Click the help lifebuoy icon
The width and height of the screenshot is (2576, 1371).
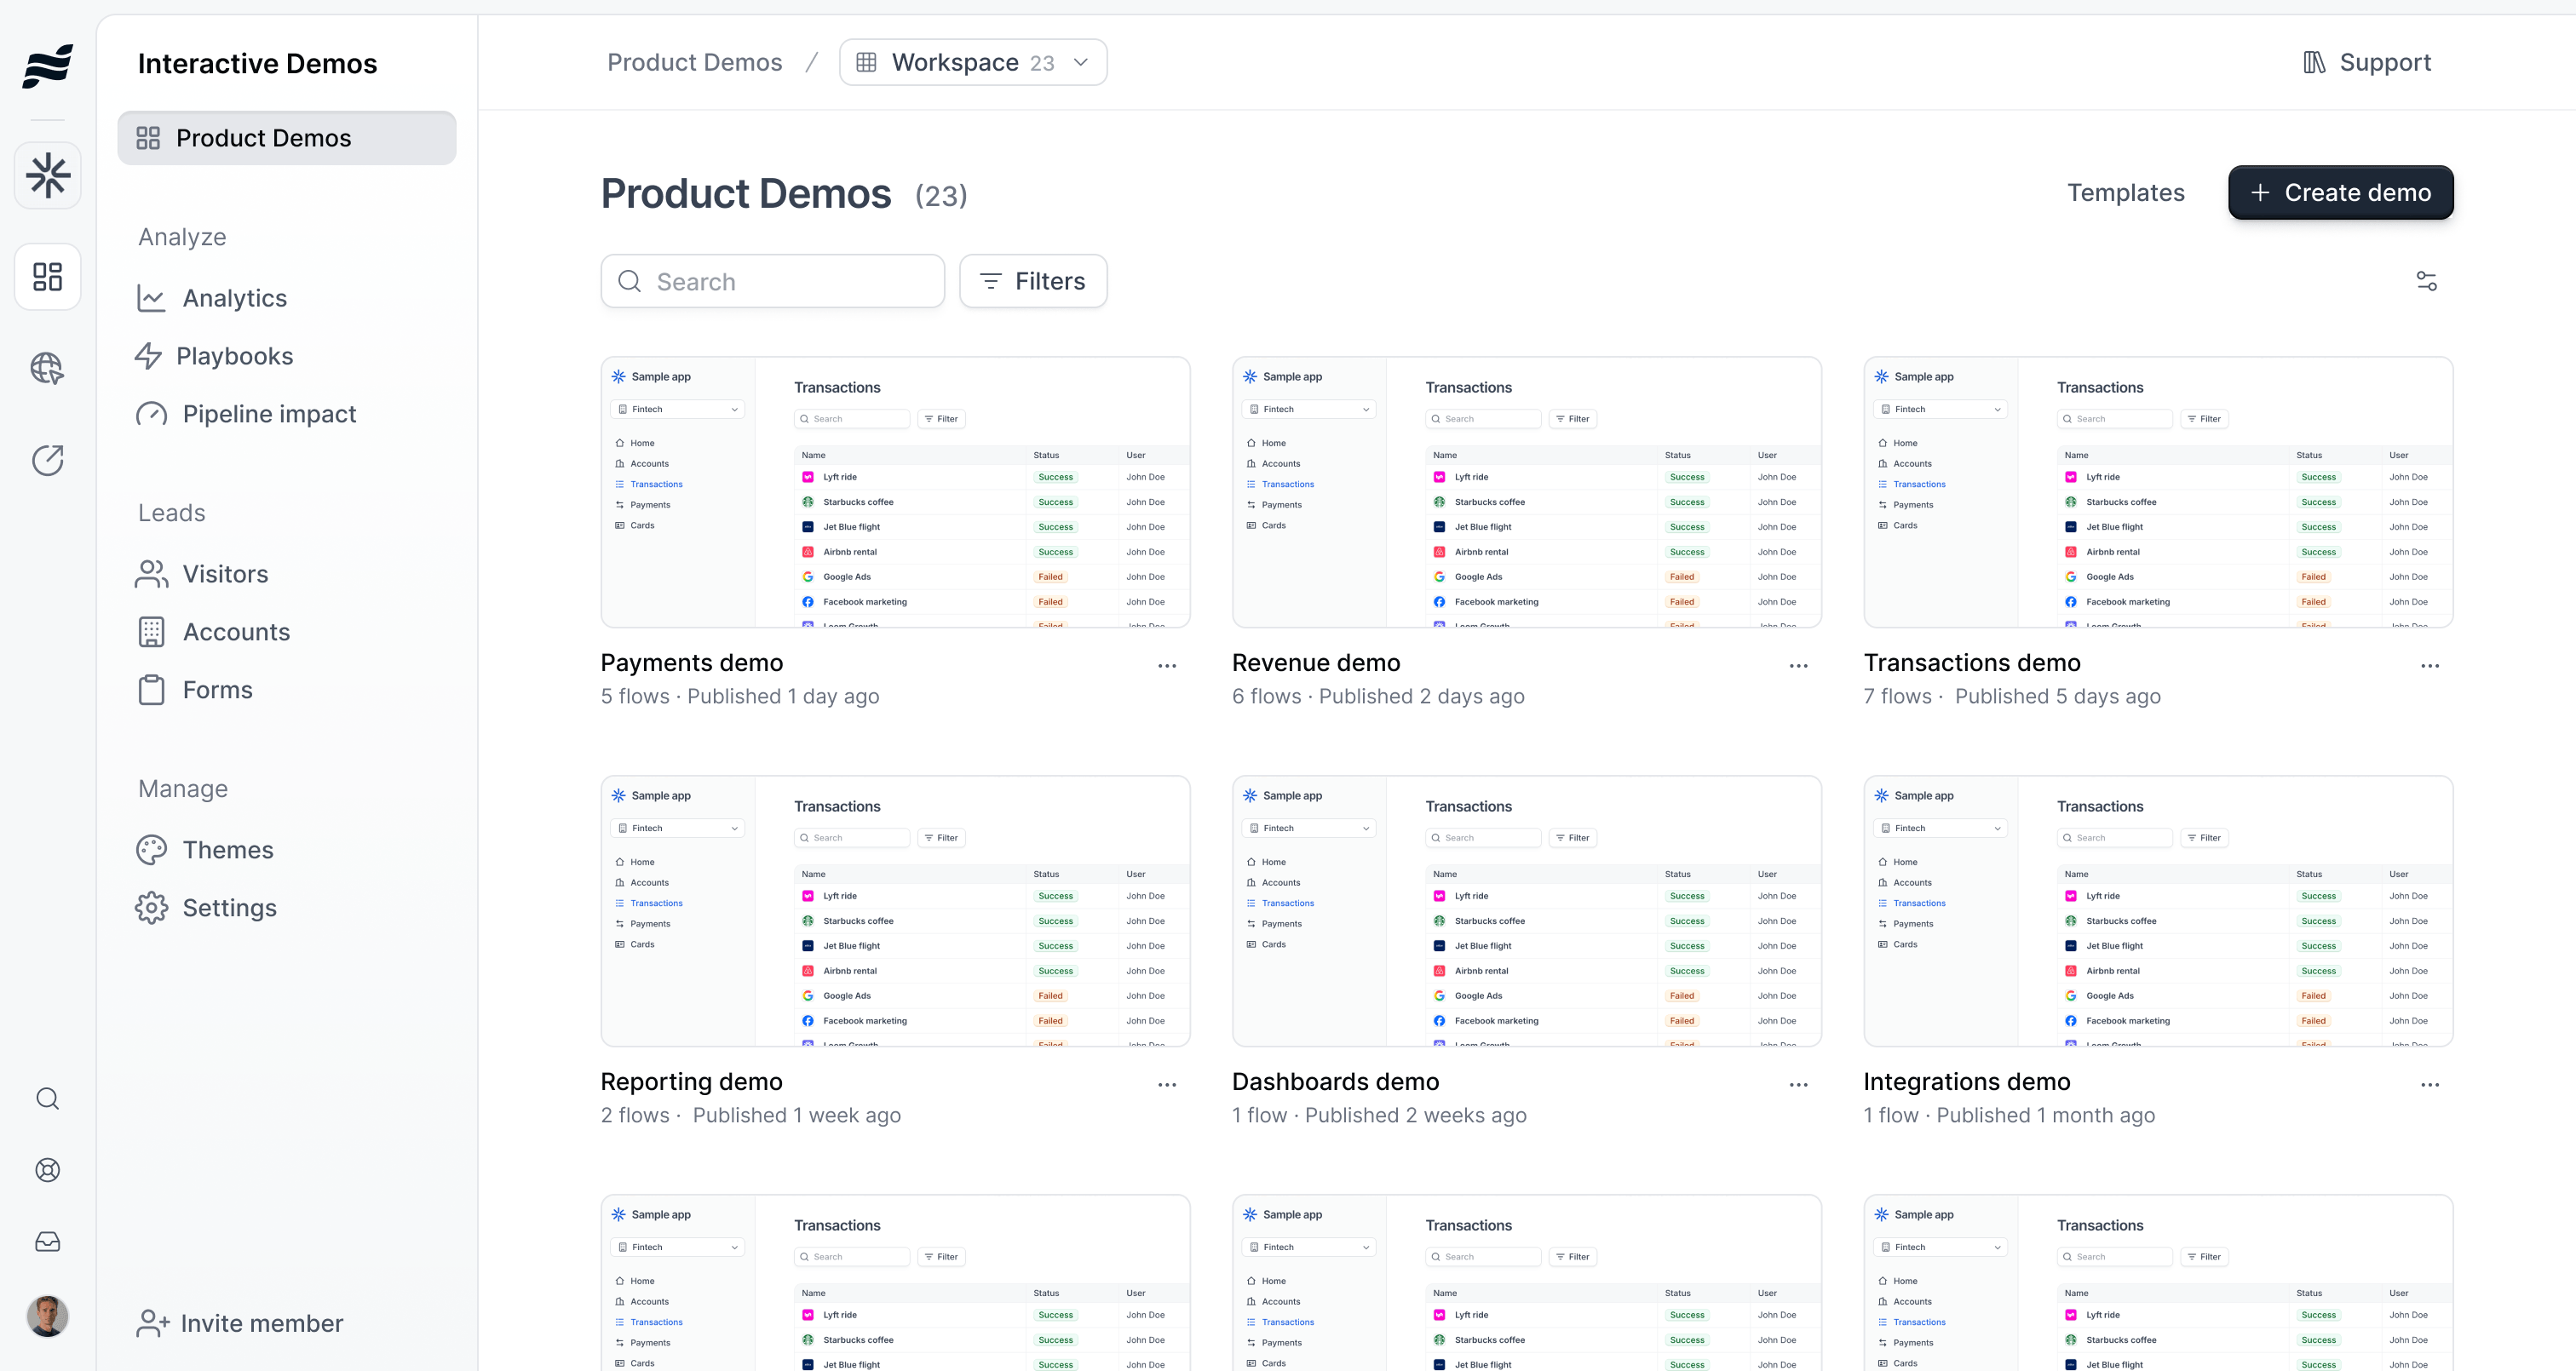tap(47, 1170)
